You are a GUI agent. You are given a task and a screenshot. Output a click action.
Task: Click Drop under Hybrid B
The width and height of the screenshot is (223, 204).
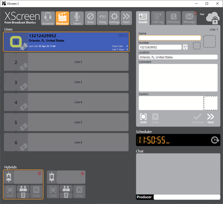(79, 192)
